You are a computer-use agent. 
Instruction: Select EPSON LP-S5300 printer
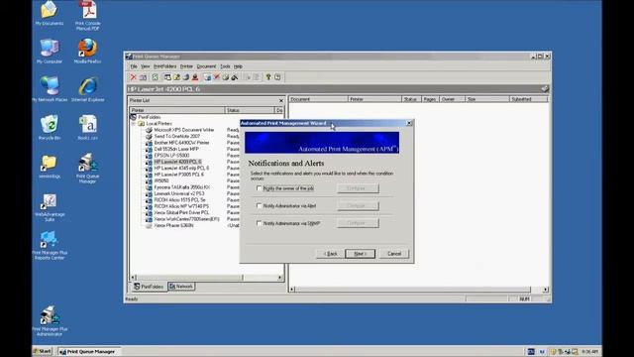pyautogui.click(x=171, y=156)
